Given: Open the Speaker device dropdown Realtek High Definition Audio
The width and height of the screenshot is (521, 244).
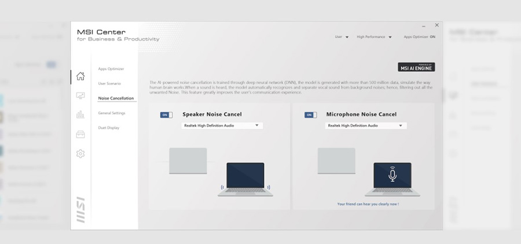Looking at the screenshot, I should point(222,125).
